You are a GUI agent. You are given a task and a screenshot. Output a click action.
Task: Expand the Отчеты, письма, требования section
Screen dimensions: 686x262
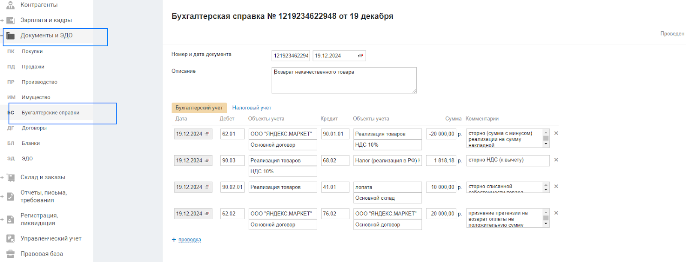pos(2,196)
